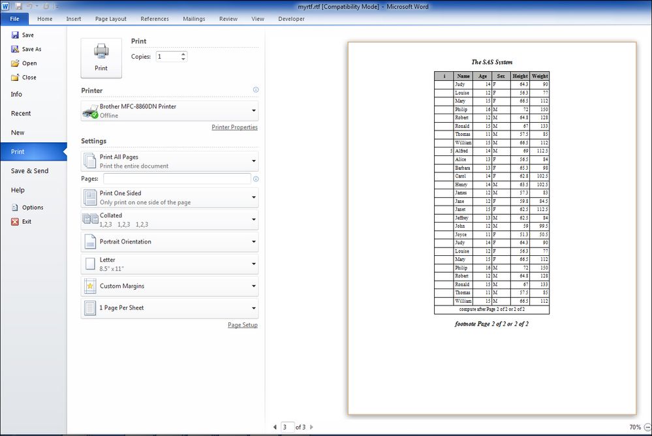Expand the Portrait Orientation dropdown
Screen dimensions: 652x436
click(170, 241)
